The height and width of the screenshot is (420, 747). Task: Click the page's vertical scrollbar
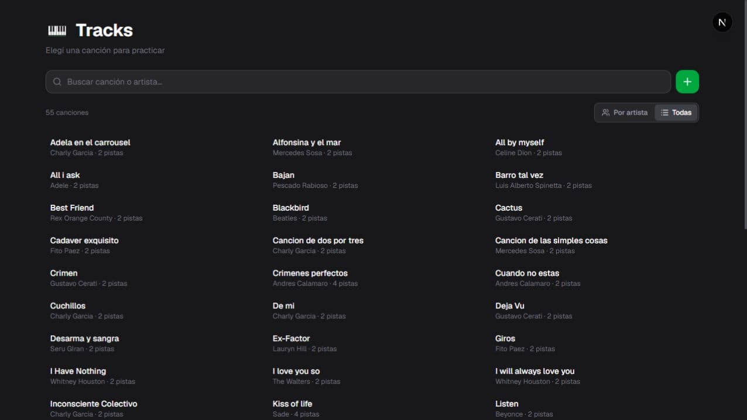pos(745,114)
